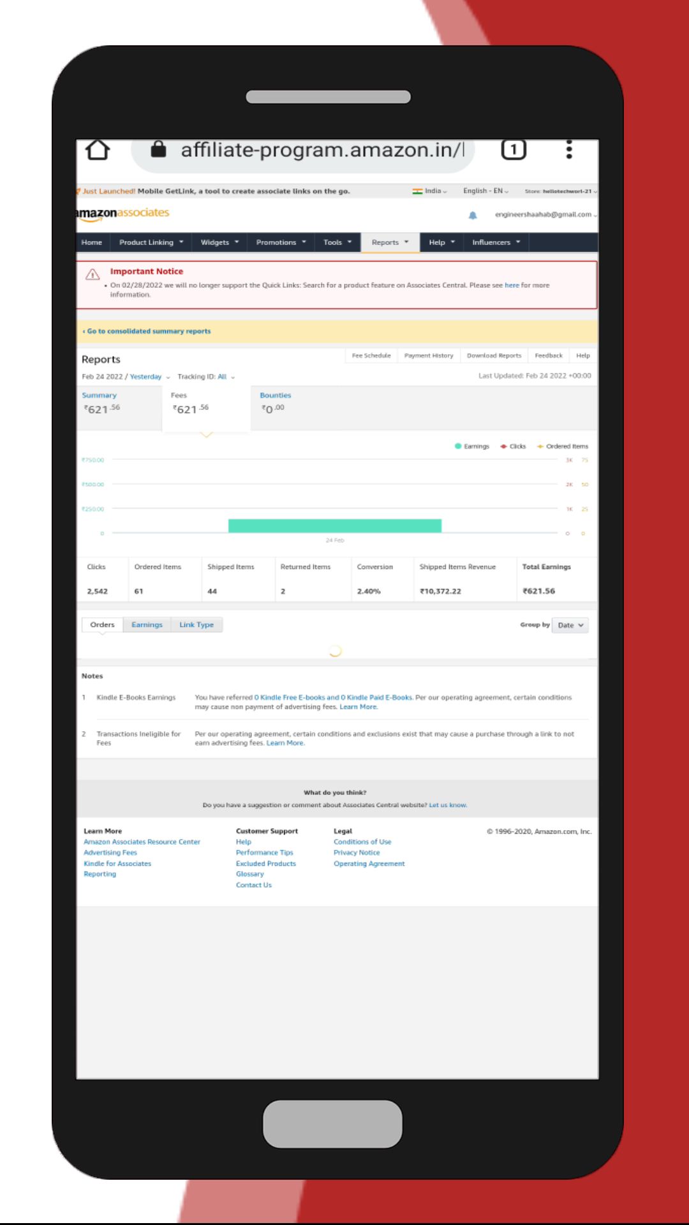Expand the Influencers menu
Screen dimensions: 689x1225
click(x=496, y=242)
